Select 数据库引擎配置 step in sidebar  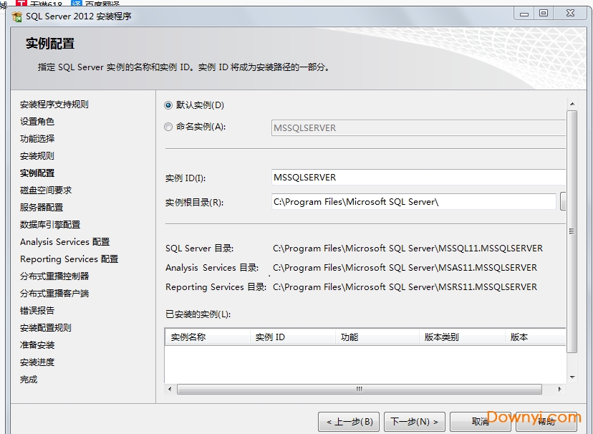pos(50,225)
